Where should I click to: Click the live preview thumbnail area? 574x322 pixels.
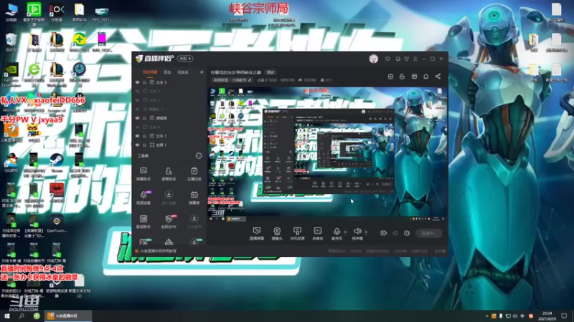point(328,154)
